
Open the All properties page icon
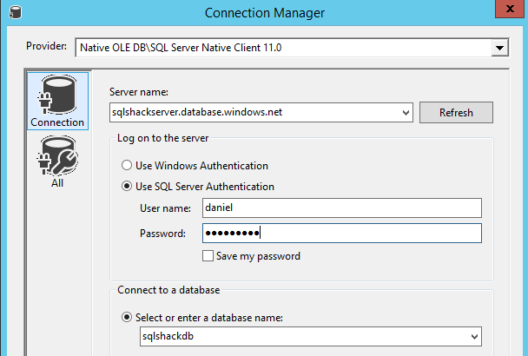(56, 161)
